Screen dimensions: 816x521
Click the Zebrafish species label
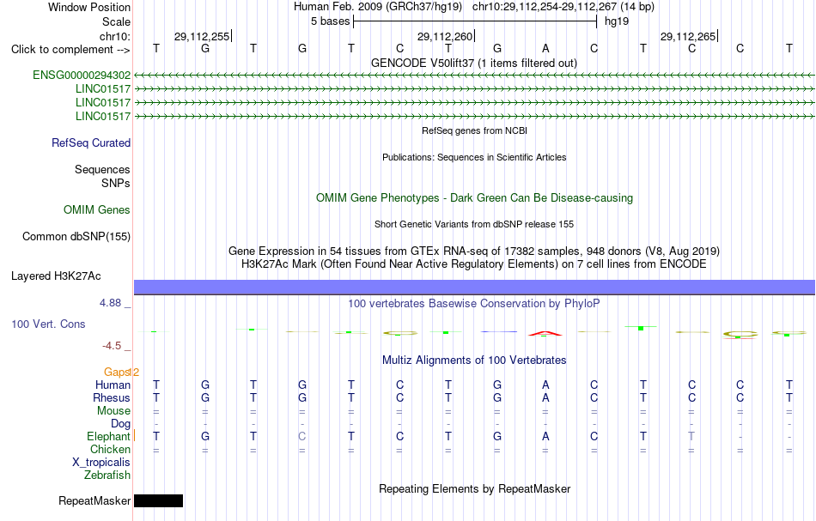[x=107, y=476]
